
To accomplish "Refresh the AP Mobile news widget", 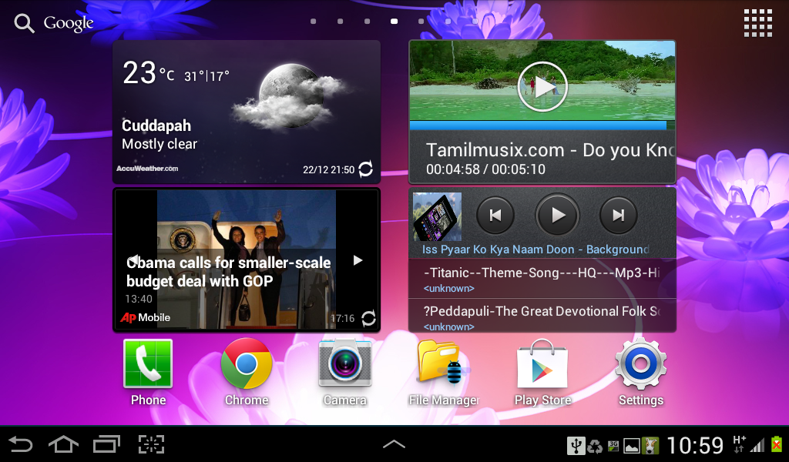I will pyautogui.click(x=368, y=318).
